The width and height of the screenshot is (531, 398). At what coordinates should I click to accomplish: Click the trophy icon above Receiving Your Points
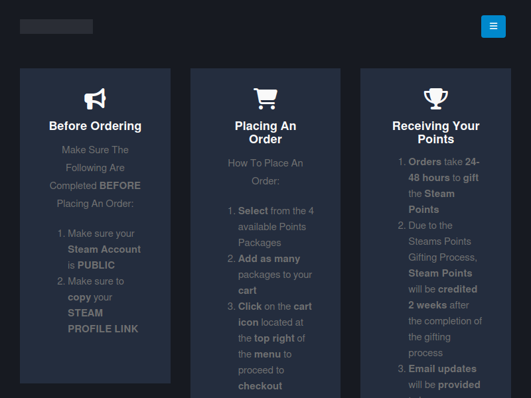436,99
